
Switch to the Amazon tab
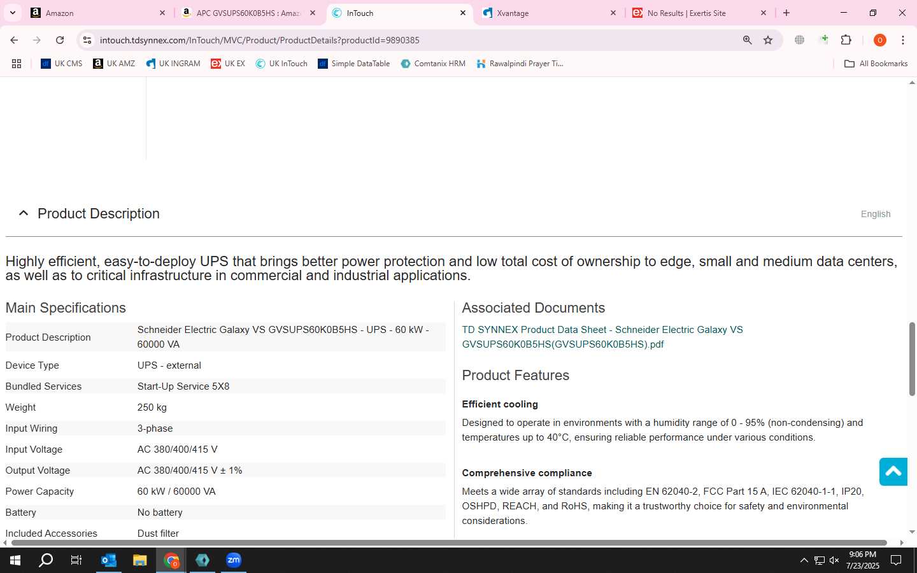(99, 13)
